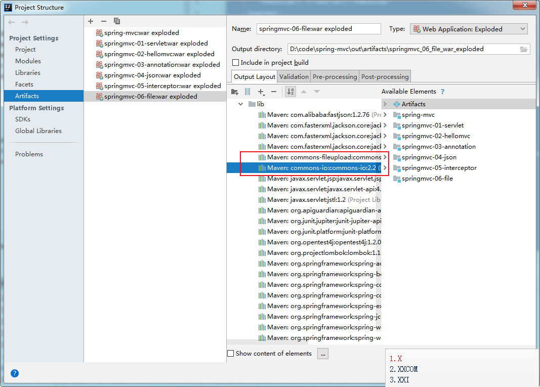Select springmvc-04-json:war exploded artifact
The height and width of the screenshot is (387, 540).
(x=155, y=75)
